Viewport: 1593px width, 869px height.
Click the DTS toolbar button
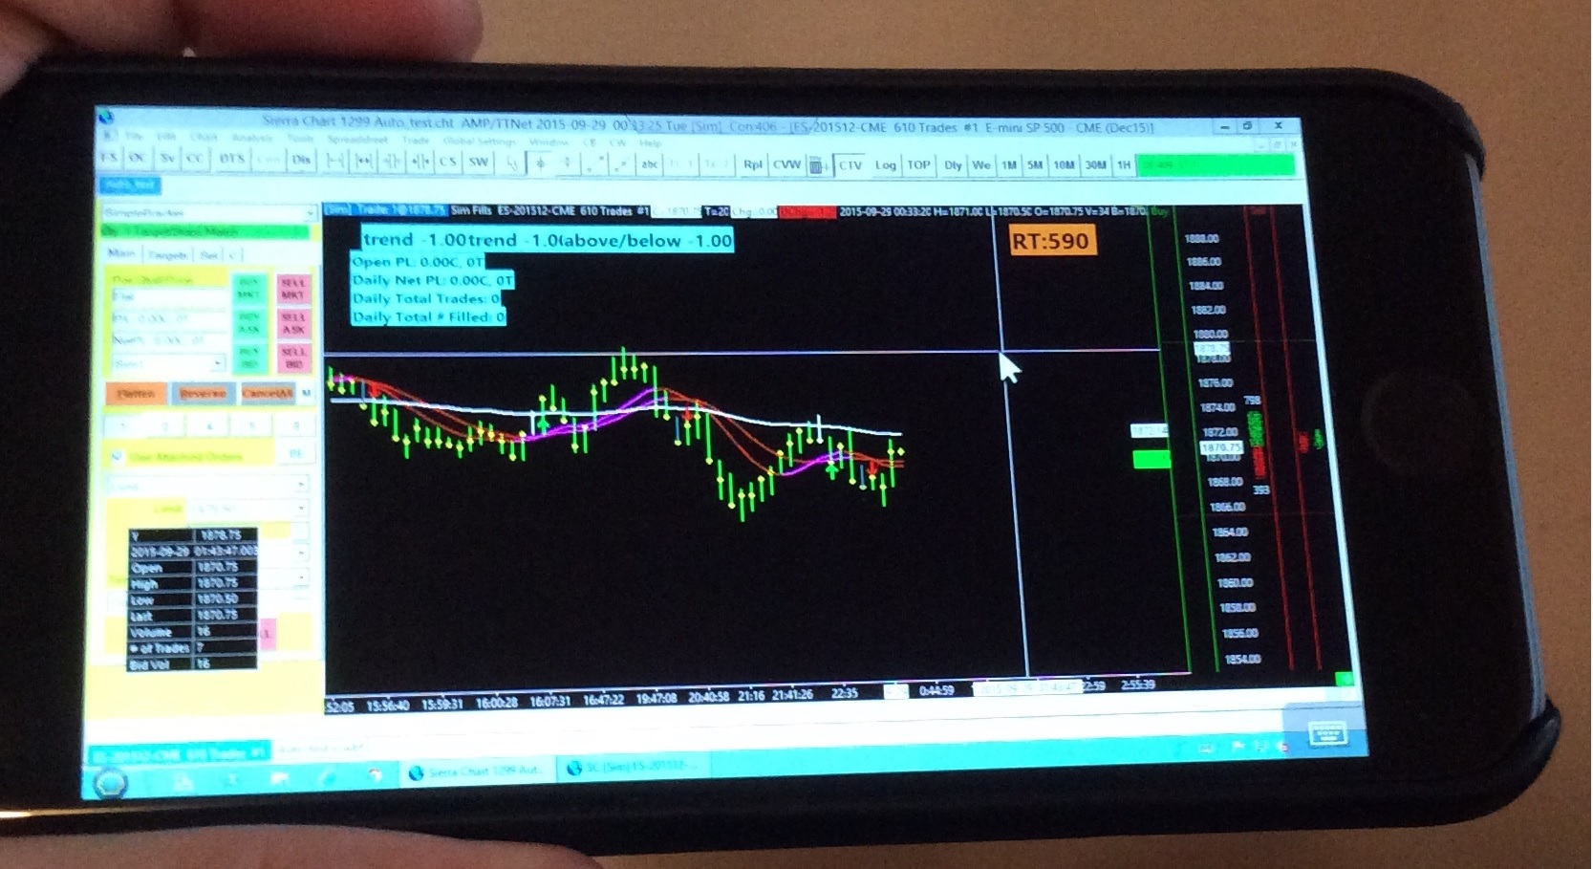tap(231, 159)
